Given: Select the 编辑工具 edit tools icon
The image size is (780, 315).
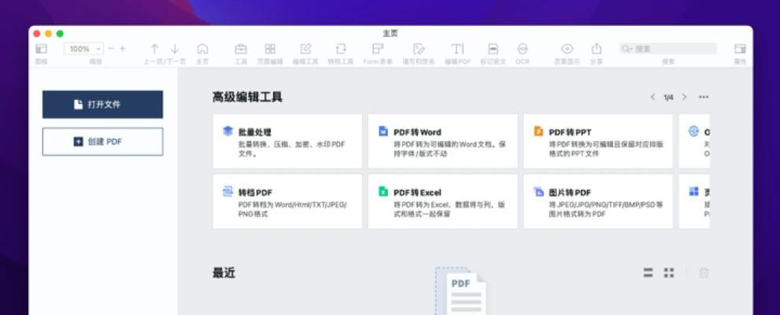Looking at the screenshot, I should 305,49.
